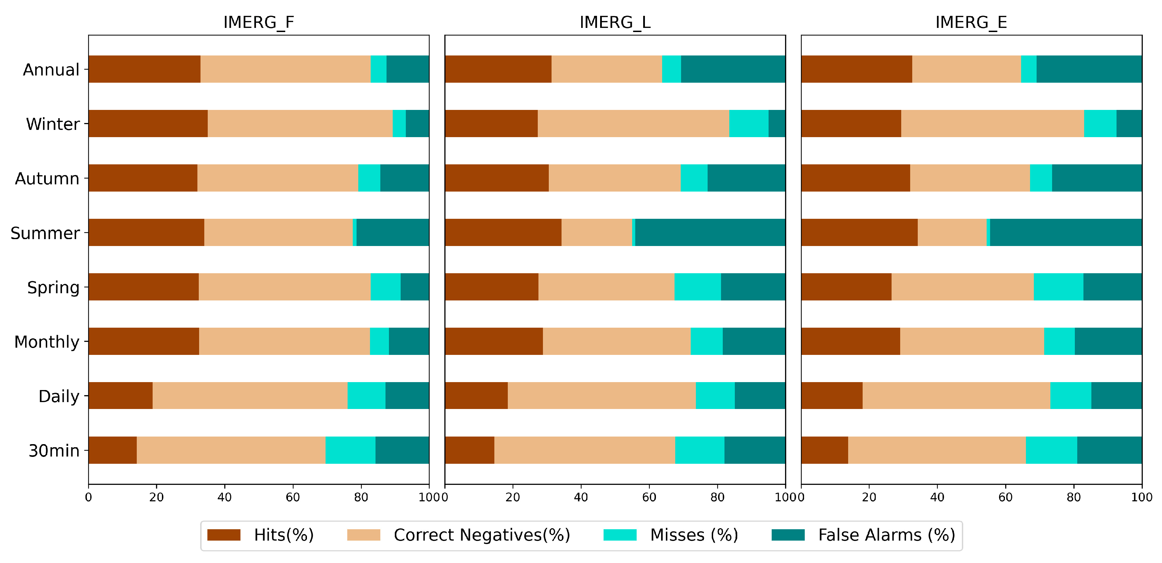Click the 30min Misses bar in IMERG_F
Image resolution: width=1162 pixels, height=563 pixels.
350,450
